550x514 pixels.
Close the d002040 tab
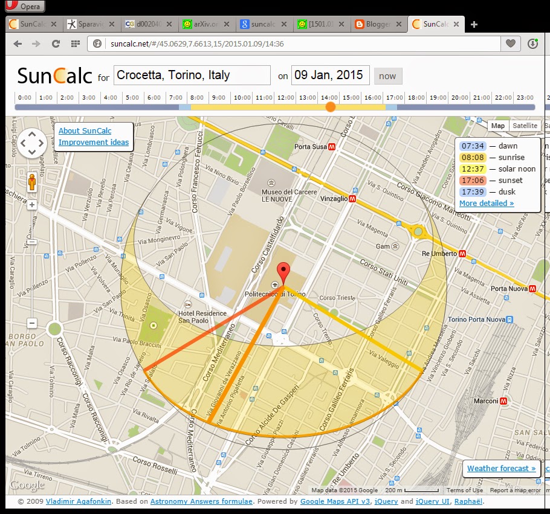pos(169,24)
